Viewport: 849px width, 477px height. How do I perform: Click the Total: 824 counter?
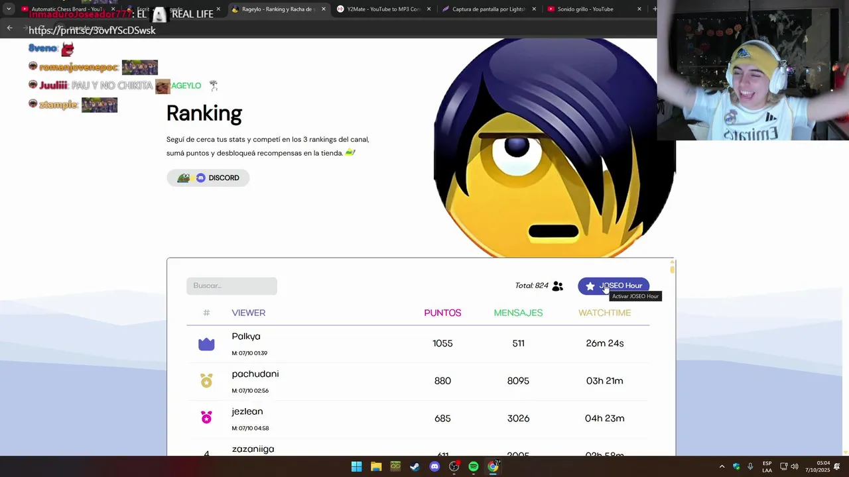pyautogui.click(x=531, y=286)
